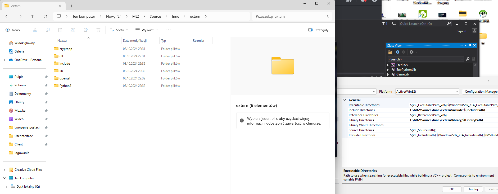Toggle the Szczegóły details pane

(318, 30)
